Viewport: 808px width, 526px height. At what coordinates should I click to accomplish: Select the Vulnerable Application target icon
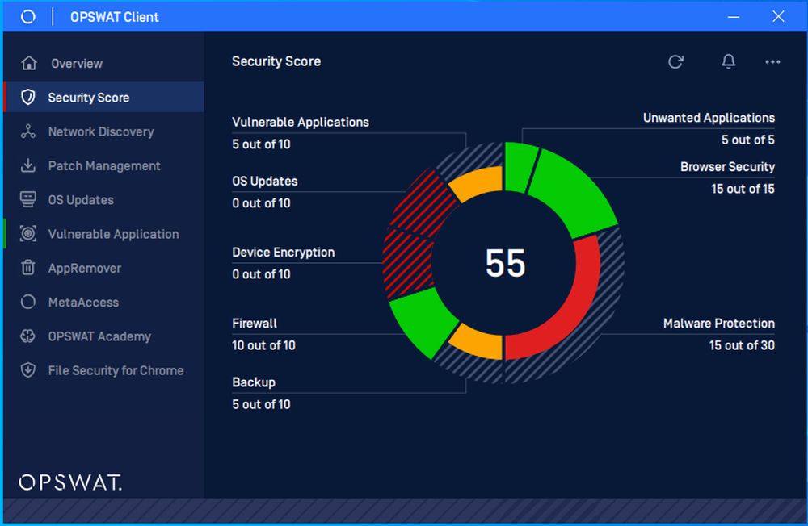[28, 234]
